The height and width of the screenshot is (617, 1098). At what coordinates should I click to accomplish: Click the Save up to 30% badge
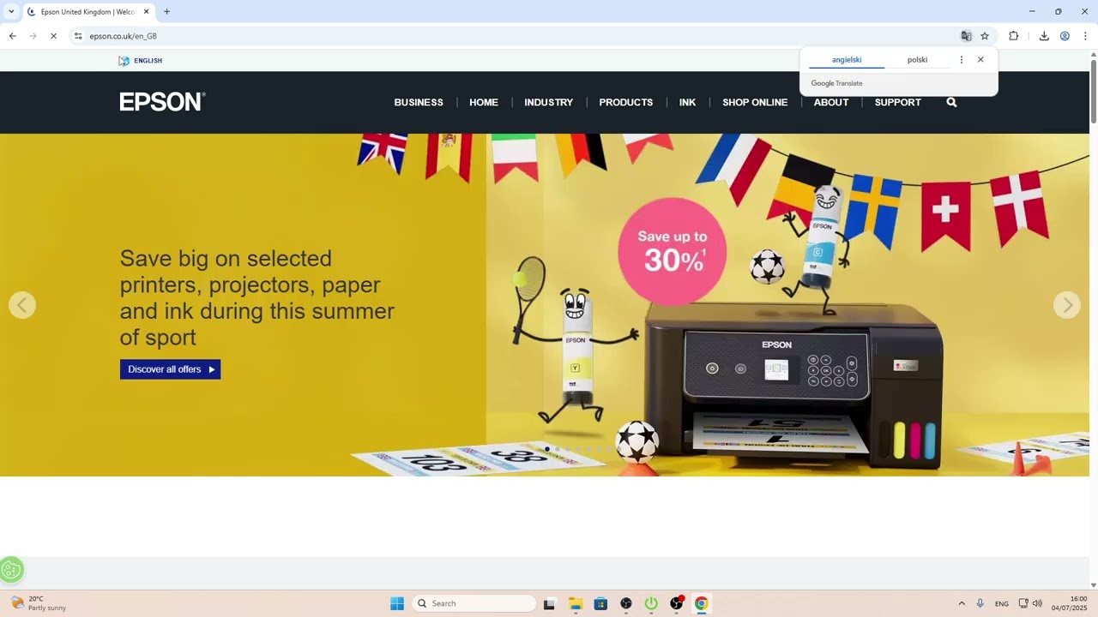click(673, 252)
